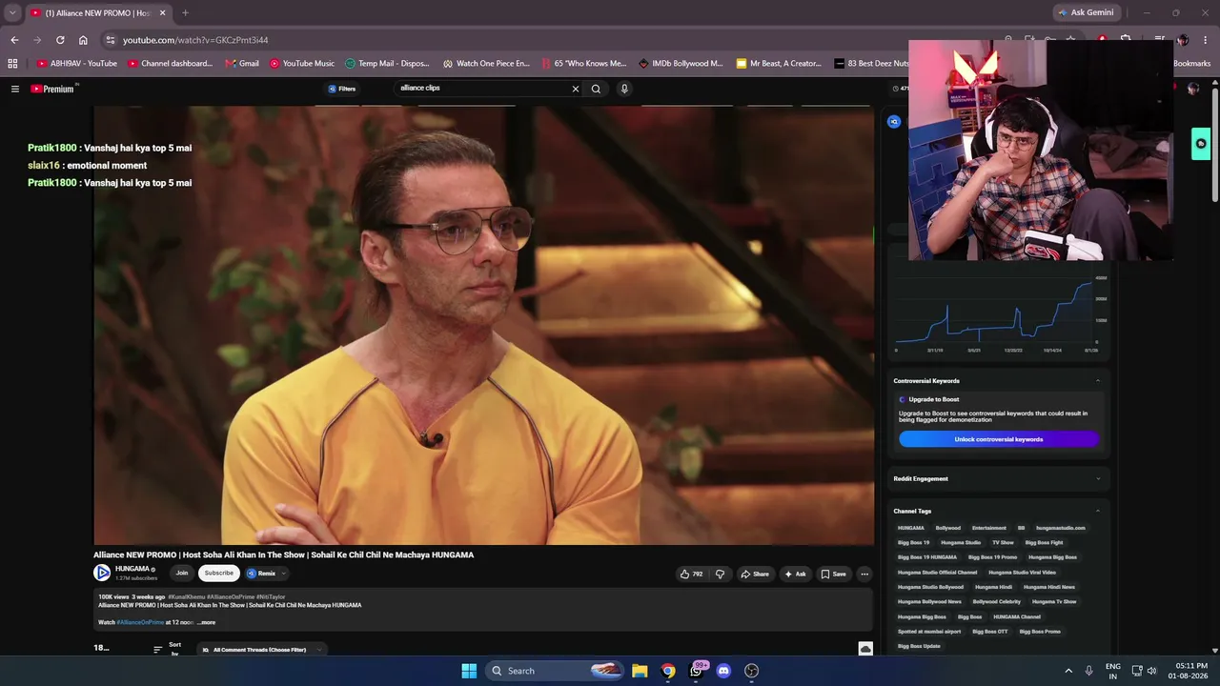This screenshot has height=686, width=1220.
Task: Subscribe to the HUNGAMA channel
Action: [218, 573]
